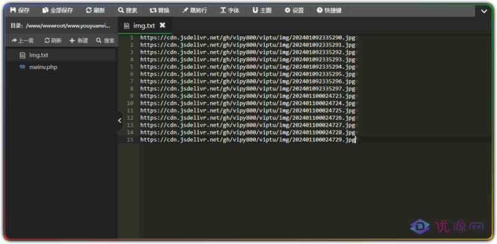Image resolution: width=497 pixels, height=244 pixels.
Task: Click URL ending 202401100024724.jpg
Action: (x=247, y=103)
